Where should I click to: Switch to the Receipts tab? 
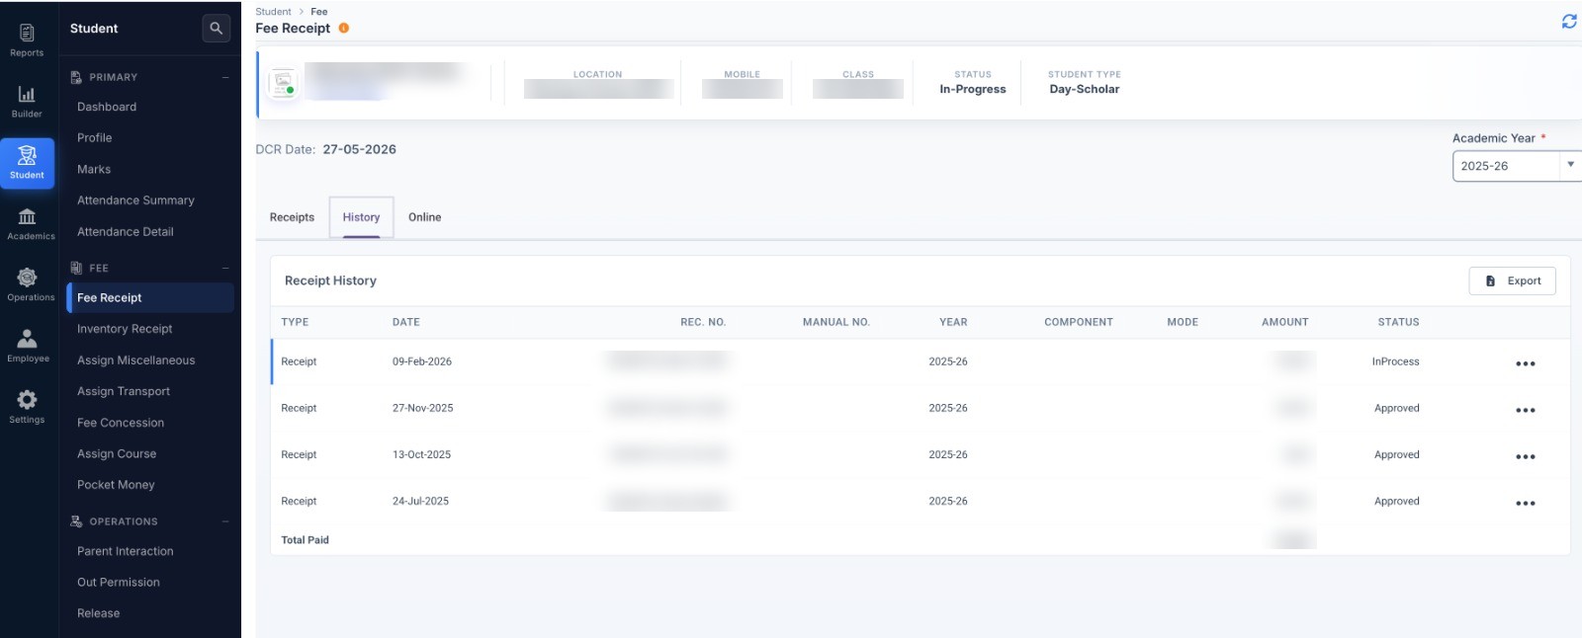point(292,217)
